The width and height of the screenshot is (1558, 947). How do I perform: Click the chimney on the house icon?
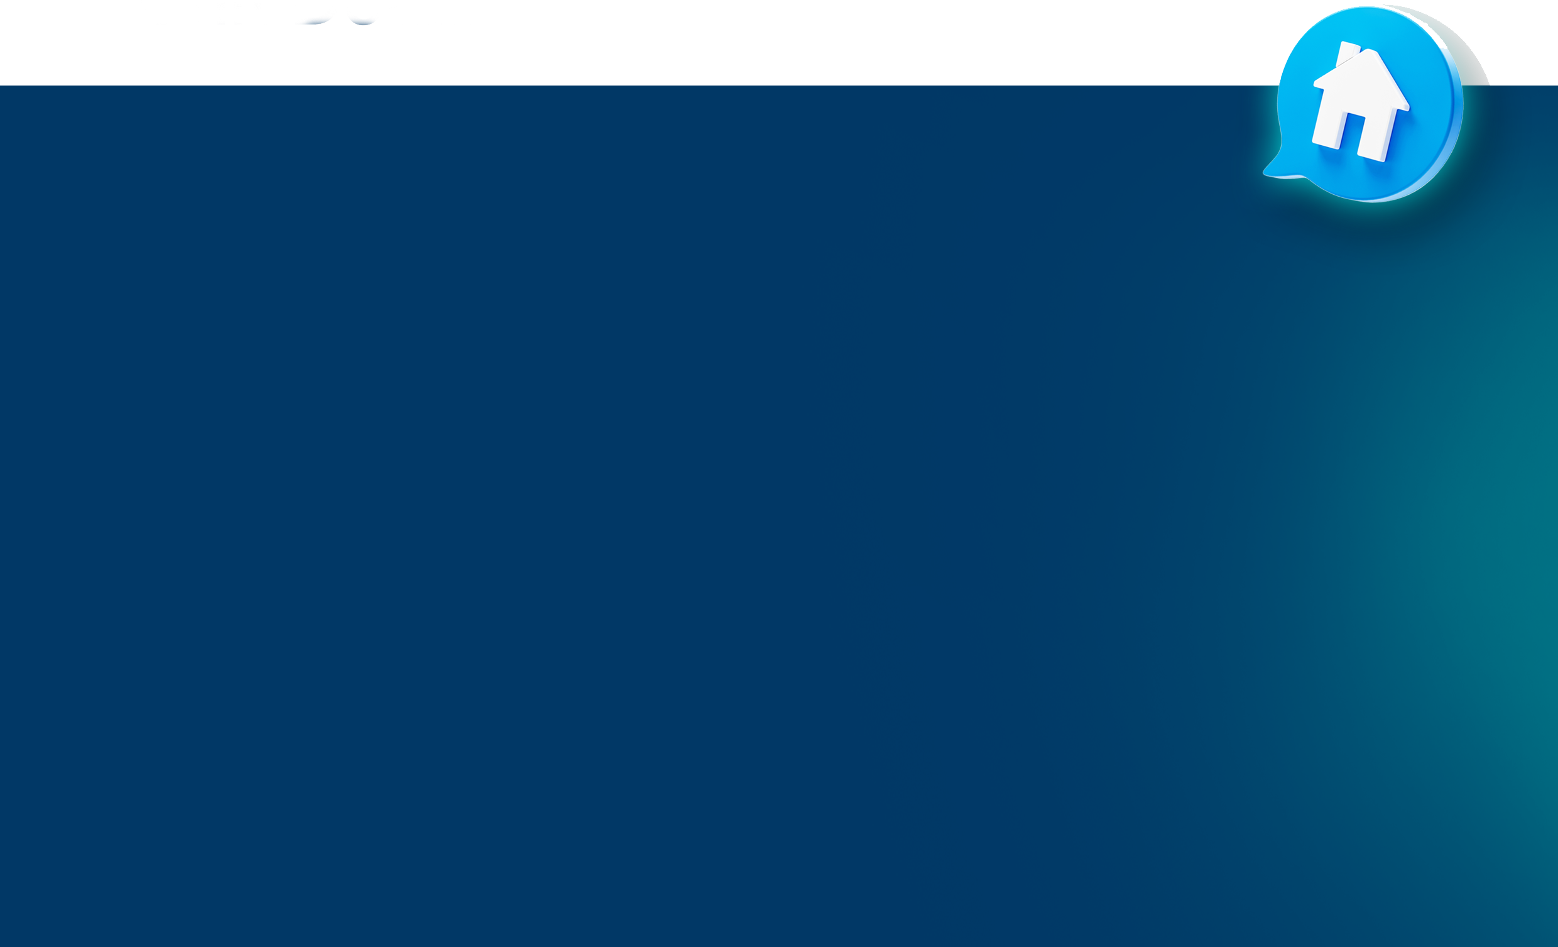[1347, 52]
